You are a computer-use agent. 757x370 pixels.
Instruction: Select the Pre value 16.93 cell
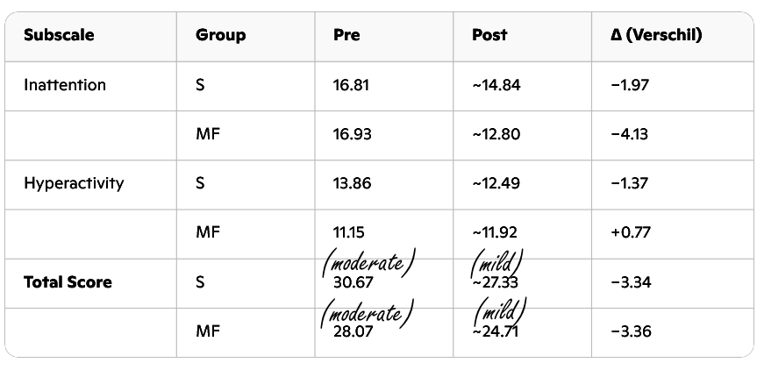pos(353,134)
